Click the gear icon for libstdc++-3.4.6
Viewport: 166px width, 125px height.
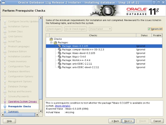click(x=60, y=60)
